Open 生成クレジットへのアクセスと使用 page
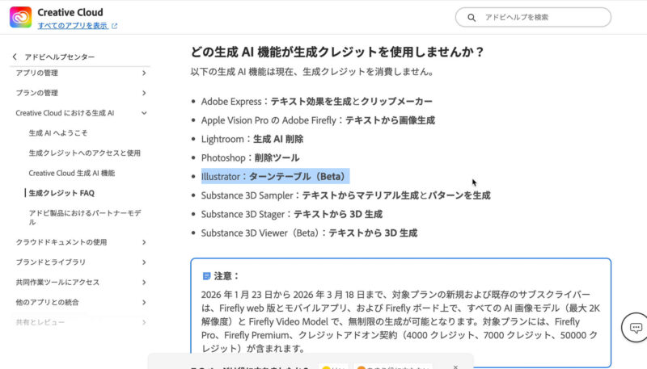The width and height of the screenshot is (647, 369). click(85, 153)
